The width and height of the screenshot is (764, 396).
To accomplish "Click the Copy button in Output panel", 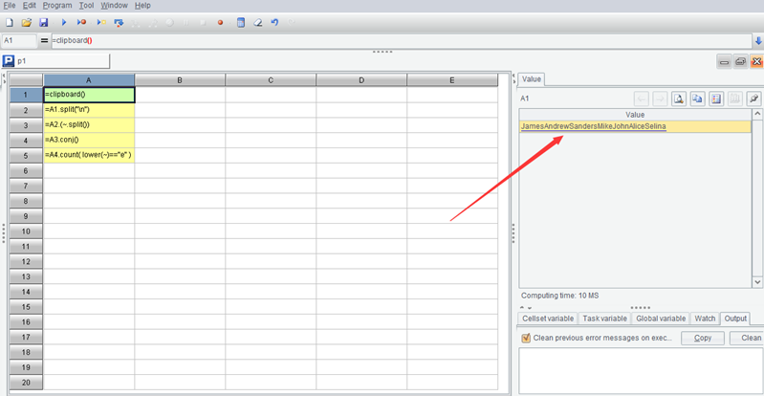I will point(702,338).
